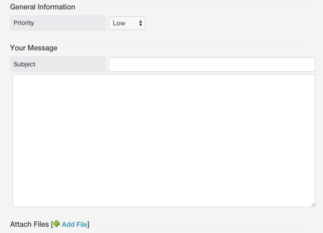Click the up-down arrows on Priority selector
323x233 pixels.
coord(140,23)
